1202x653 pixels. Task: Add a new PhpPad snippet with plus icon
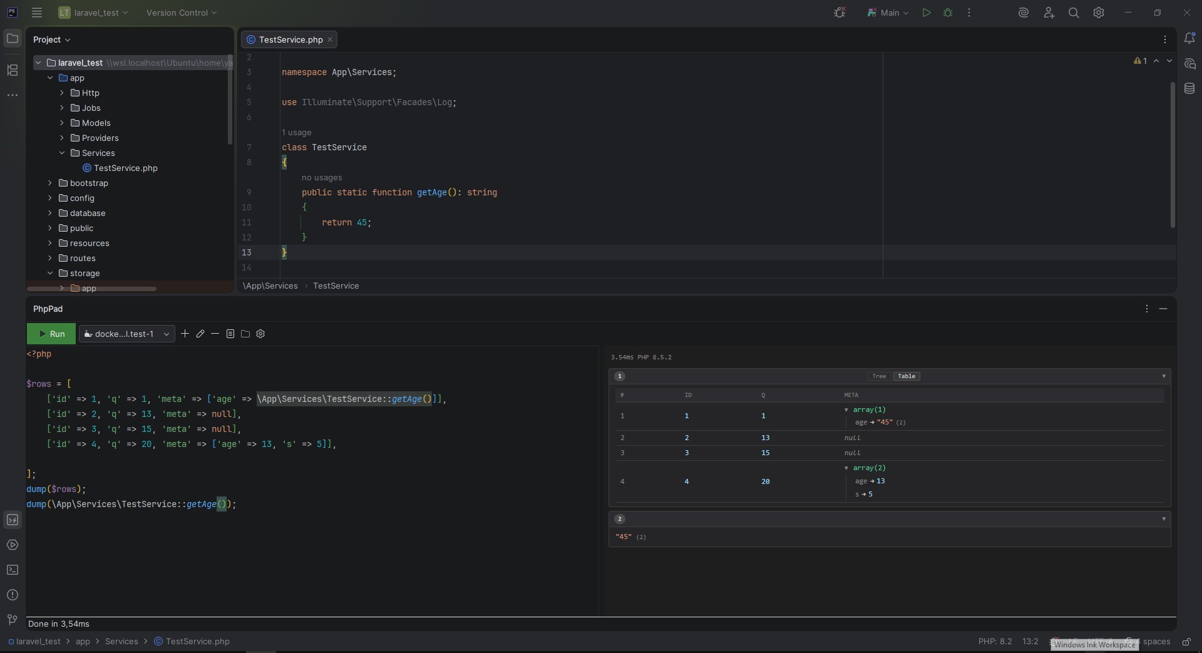coord(185,334)
